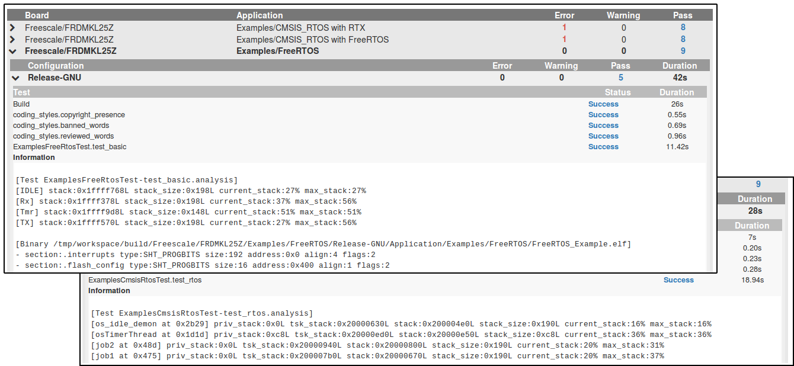Click the front window Information heading
The width and height of the screenshot is (794, 366).
(34, 158)
